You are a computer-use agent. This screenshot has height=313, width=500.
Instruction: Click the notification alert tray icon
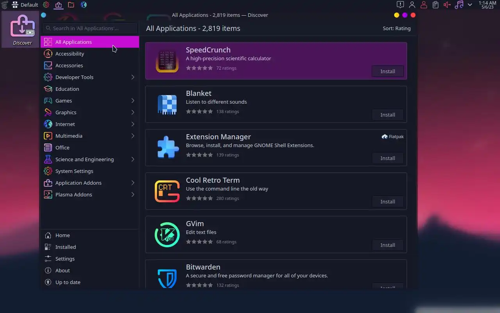point(400,5)
